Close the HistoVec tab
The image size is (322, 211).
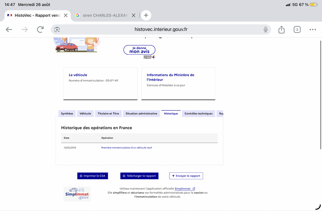pyautogui.click(x=66, y=15)
